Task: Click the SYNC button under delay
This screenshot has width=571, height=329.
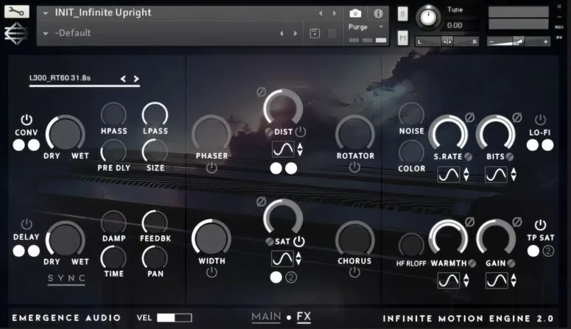Action: [66, 278]
